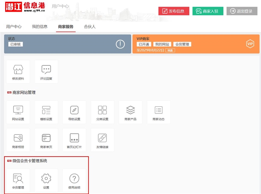
Task: Open 商家相册 merchant album
Action: pyautogui.click(x=18, y=140)
